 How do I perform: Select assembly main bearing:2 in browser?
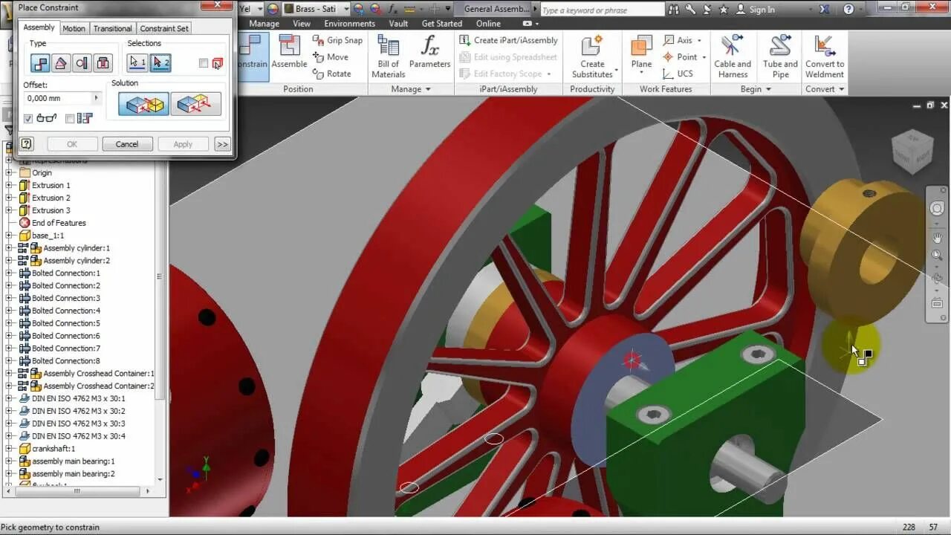pyautogui.click(x=73, y=473)
